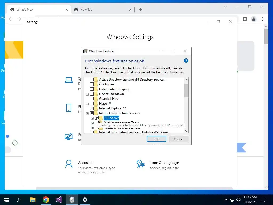Switch to the New Tab tab
This screenshot has height=205, width=273.
(103, 10)
